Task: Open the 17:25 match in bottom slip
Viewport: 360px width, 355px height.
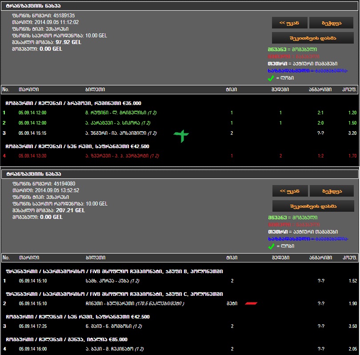Action: [114, 326]
